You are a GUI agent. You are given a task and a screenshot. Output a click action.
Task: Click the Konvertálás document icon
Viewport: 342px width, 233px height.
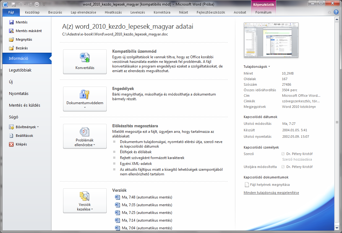pyautogui.click(x=85, y=58)
